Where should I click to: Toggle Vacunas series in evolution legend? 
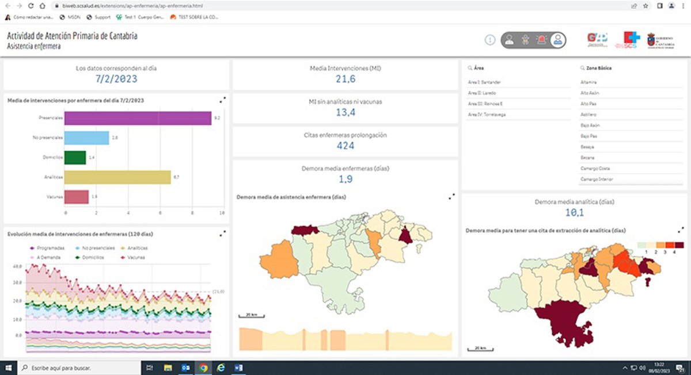[x=134, y=257]
